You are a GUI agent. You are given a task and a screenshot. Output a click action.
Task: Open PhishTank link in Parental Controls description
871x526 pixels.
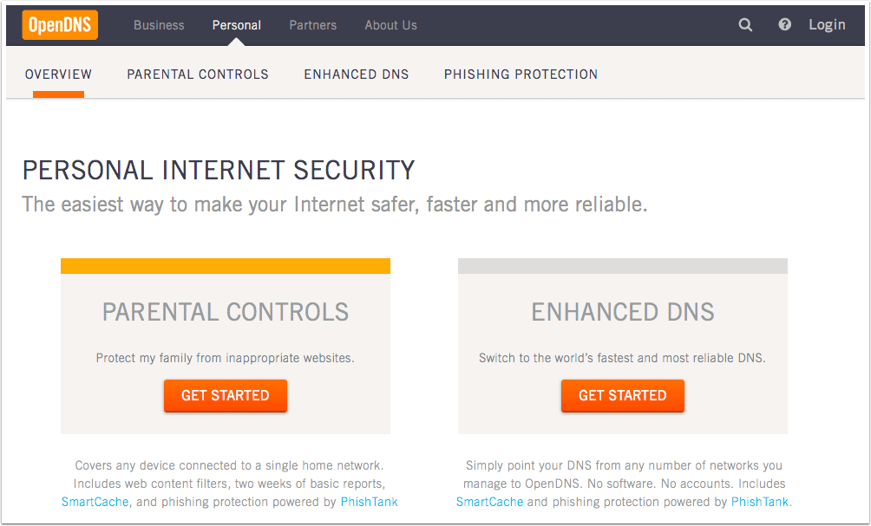click(x=369, y=502)
